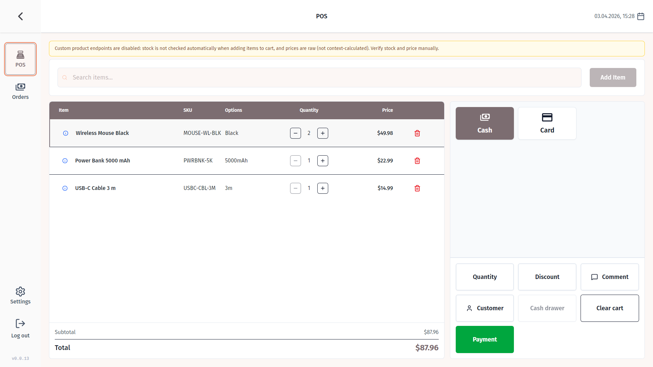Click SKU USBC-CBL-3M
This screenshot has height=367, width=653.
(200, 188)
